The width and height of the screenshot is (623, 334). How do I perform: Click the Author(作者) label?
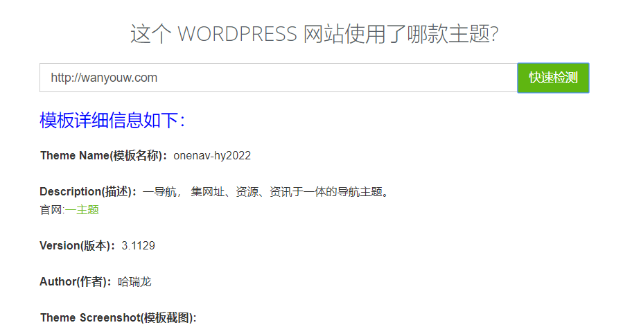[x=76, y=281]
